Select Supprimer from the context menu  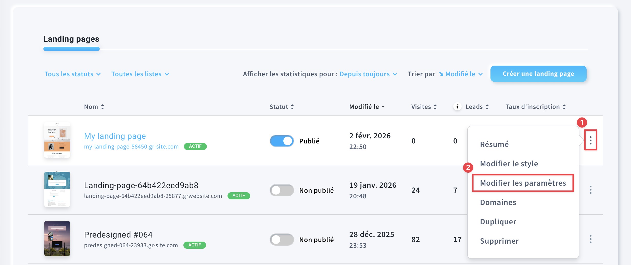pos(499,241)
